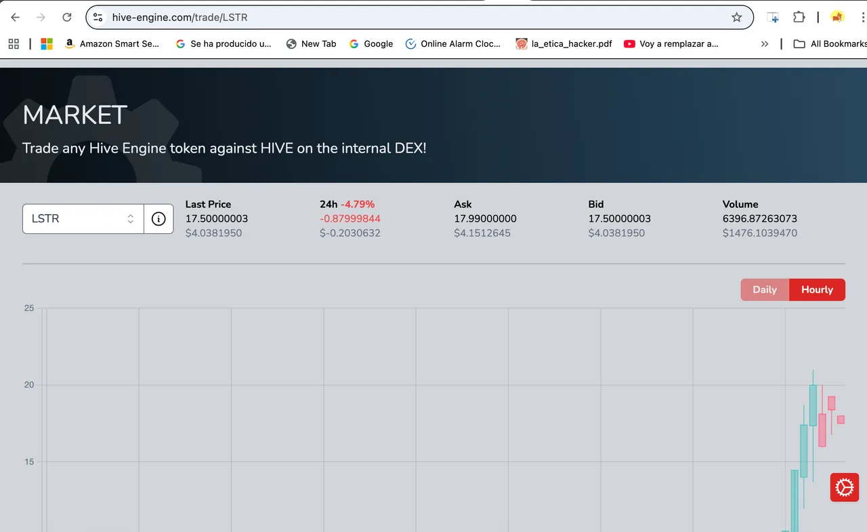This screenshot has width=867, height=532.
Task: Open token info circle icon next to LSTR
Action: click(158, 219)
